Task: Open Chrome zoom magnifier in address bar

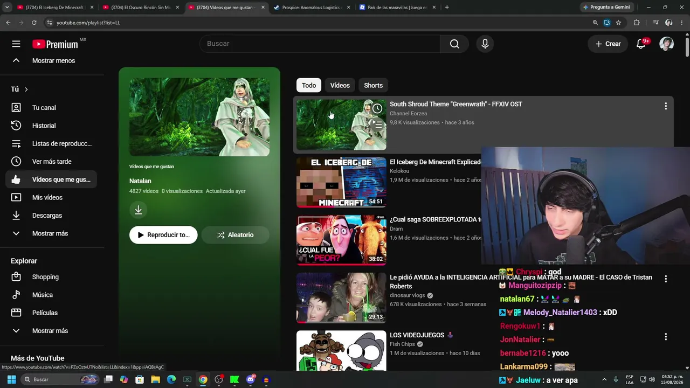Action: click(x=595, y=23)
